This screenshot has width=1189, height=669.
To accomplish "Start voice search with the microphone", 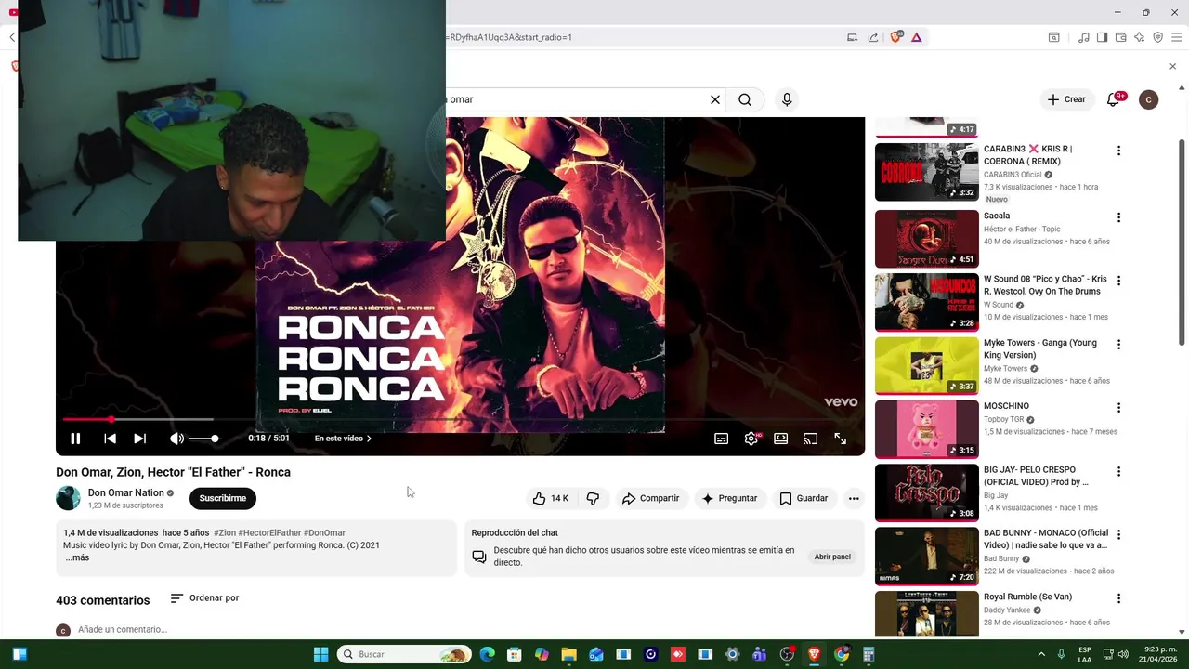I will tap(787, 99).
